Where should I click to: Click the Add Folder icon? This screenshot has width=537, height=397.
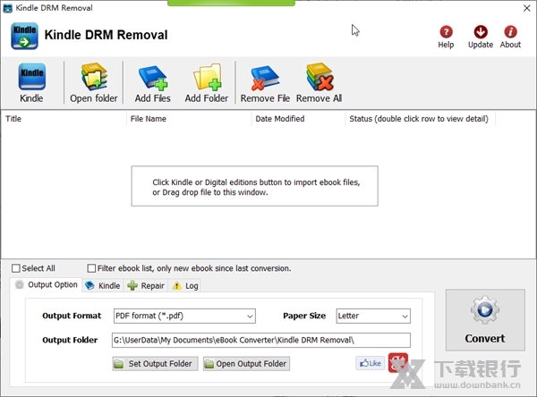pos(208,77)
